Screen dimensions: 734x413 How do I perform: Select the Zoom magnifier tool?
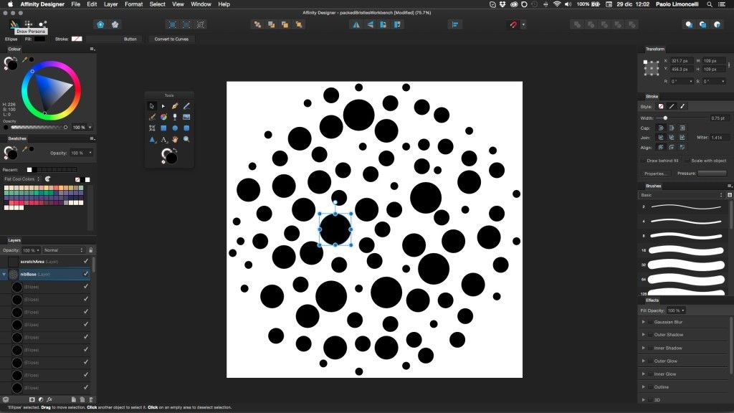pos(186,139)
